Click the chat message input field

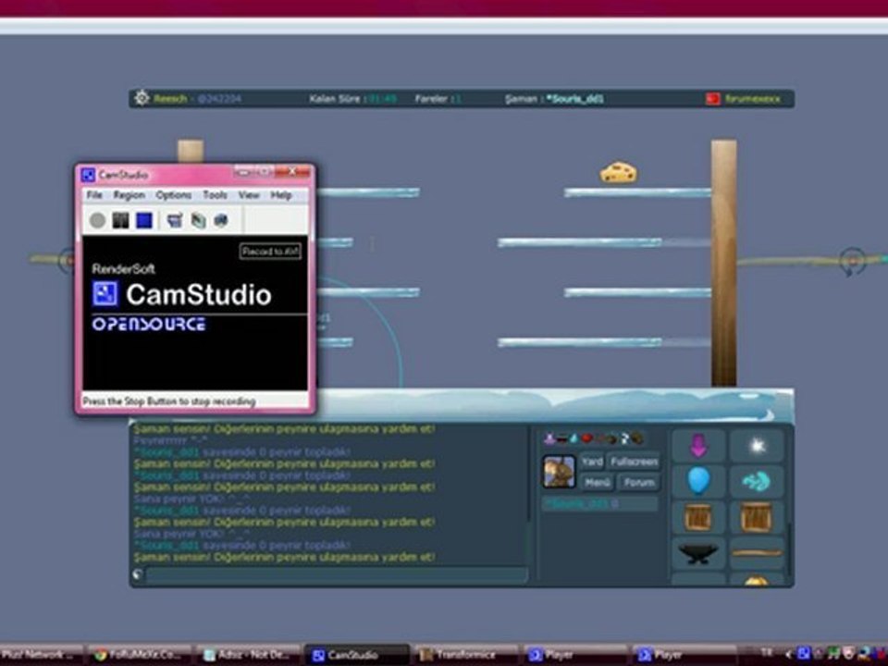pos(338,575)
